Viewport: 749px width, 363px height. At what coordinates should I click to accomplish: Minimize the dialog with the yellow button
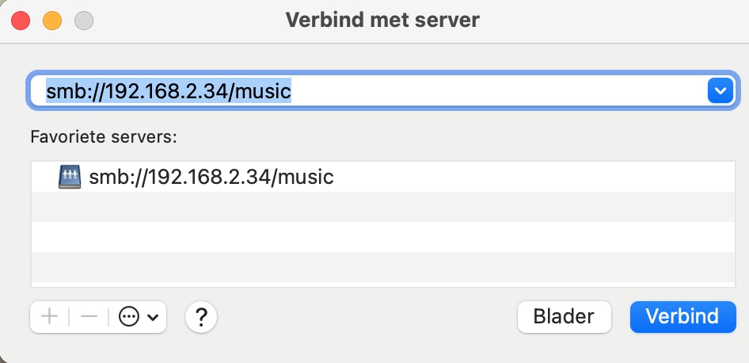pos(52,21)
